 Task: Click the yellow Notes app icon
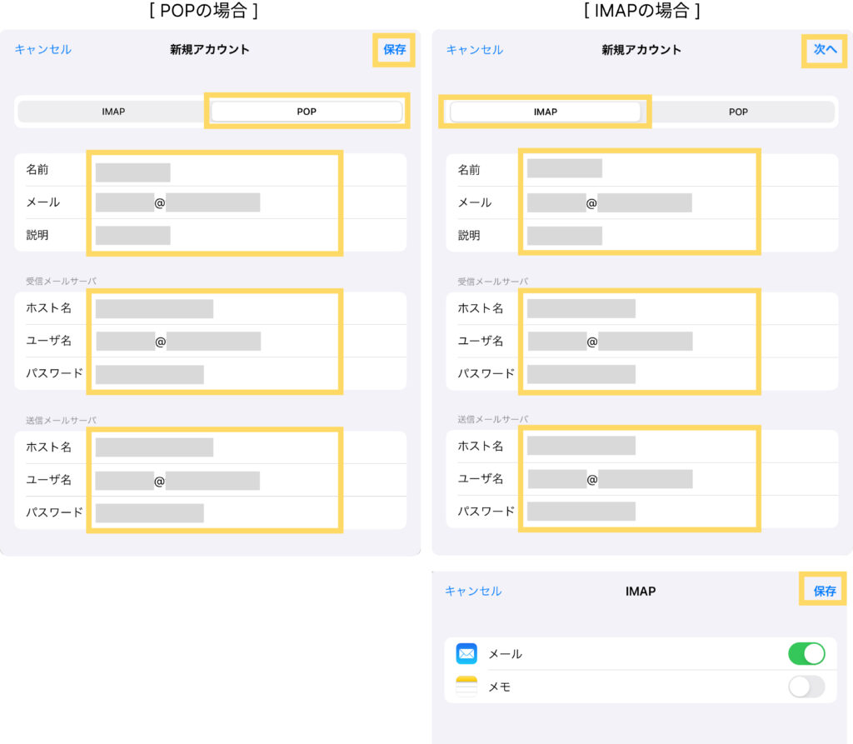coord(466,687)
